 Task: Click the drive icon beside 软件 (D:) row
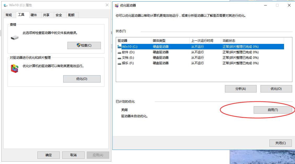119,52
